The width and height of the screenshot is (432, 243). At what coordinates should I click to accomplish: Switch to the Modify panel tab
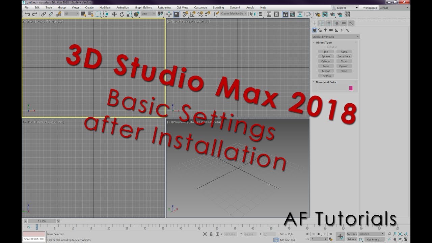[322, 23]
